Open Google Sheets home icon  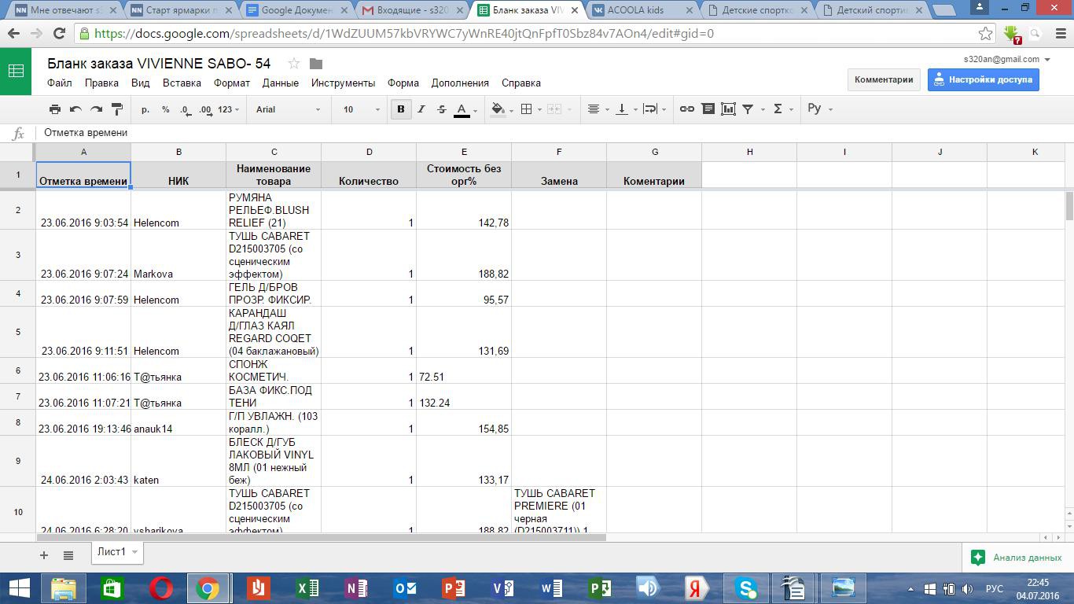(16, 71)
